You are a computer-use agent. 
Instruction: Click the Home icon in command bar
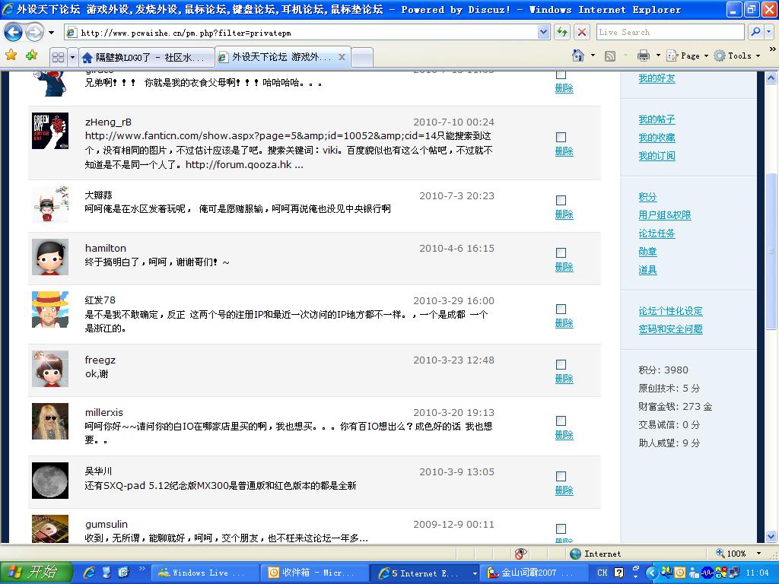tap(578, 56)
